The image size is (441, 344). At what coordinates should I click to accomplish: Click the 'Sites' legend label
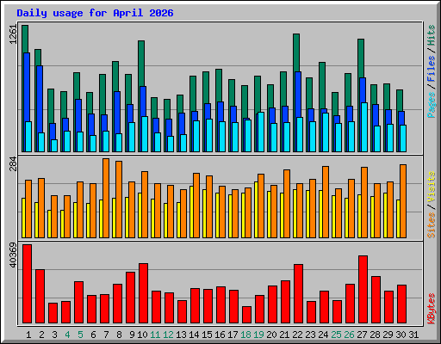click(x=432, y=225)
